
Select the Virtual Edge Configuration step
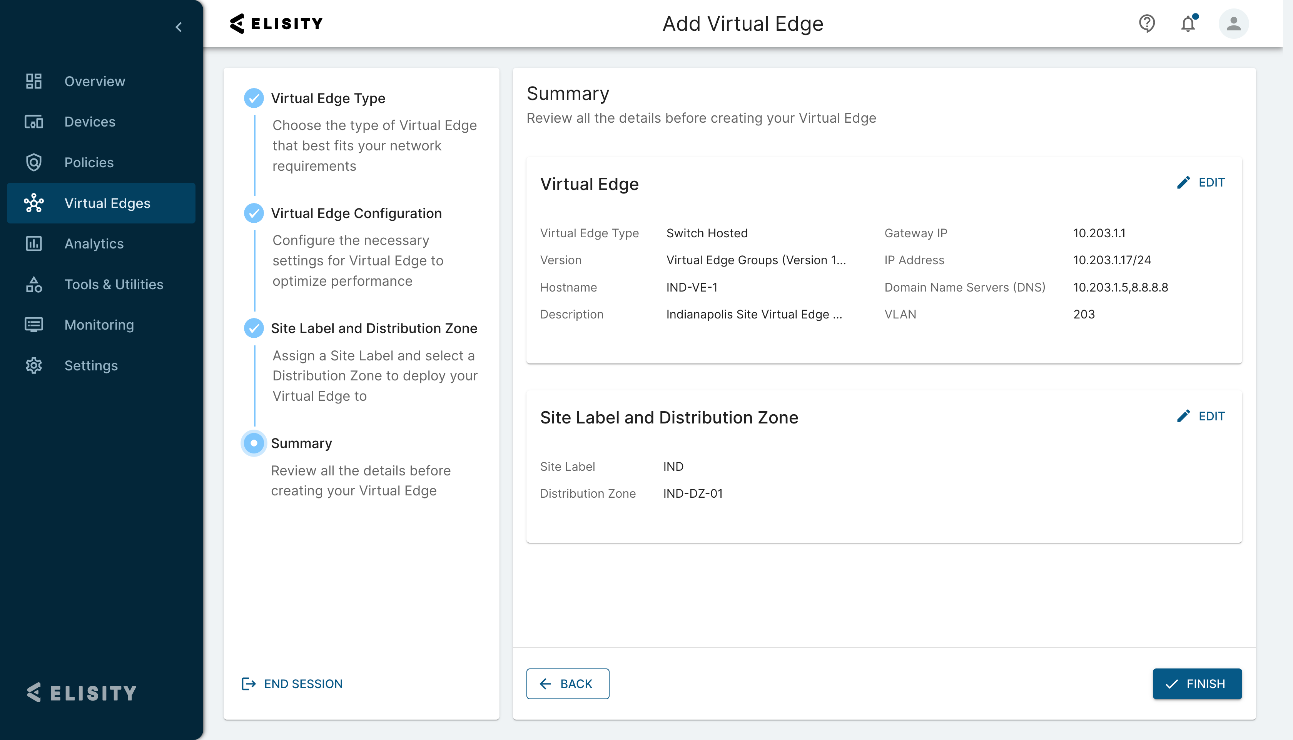pyautogui.click(x=356, y=213)
